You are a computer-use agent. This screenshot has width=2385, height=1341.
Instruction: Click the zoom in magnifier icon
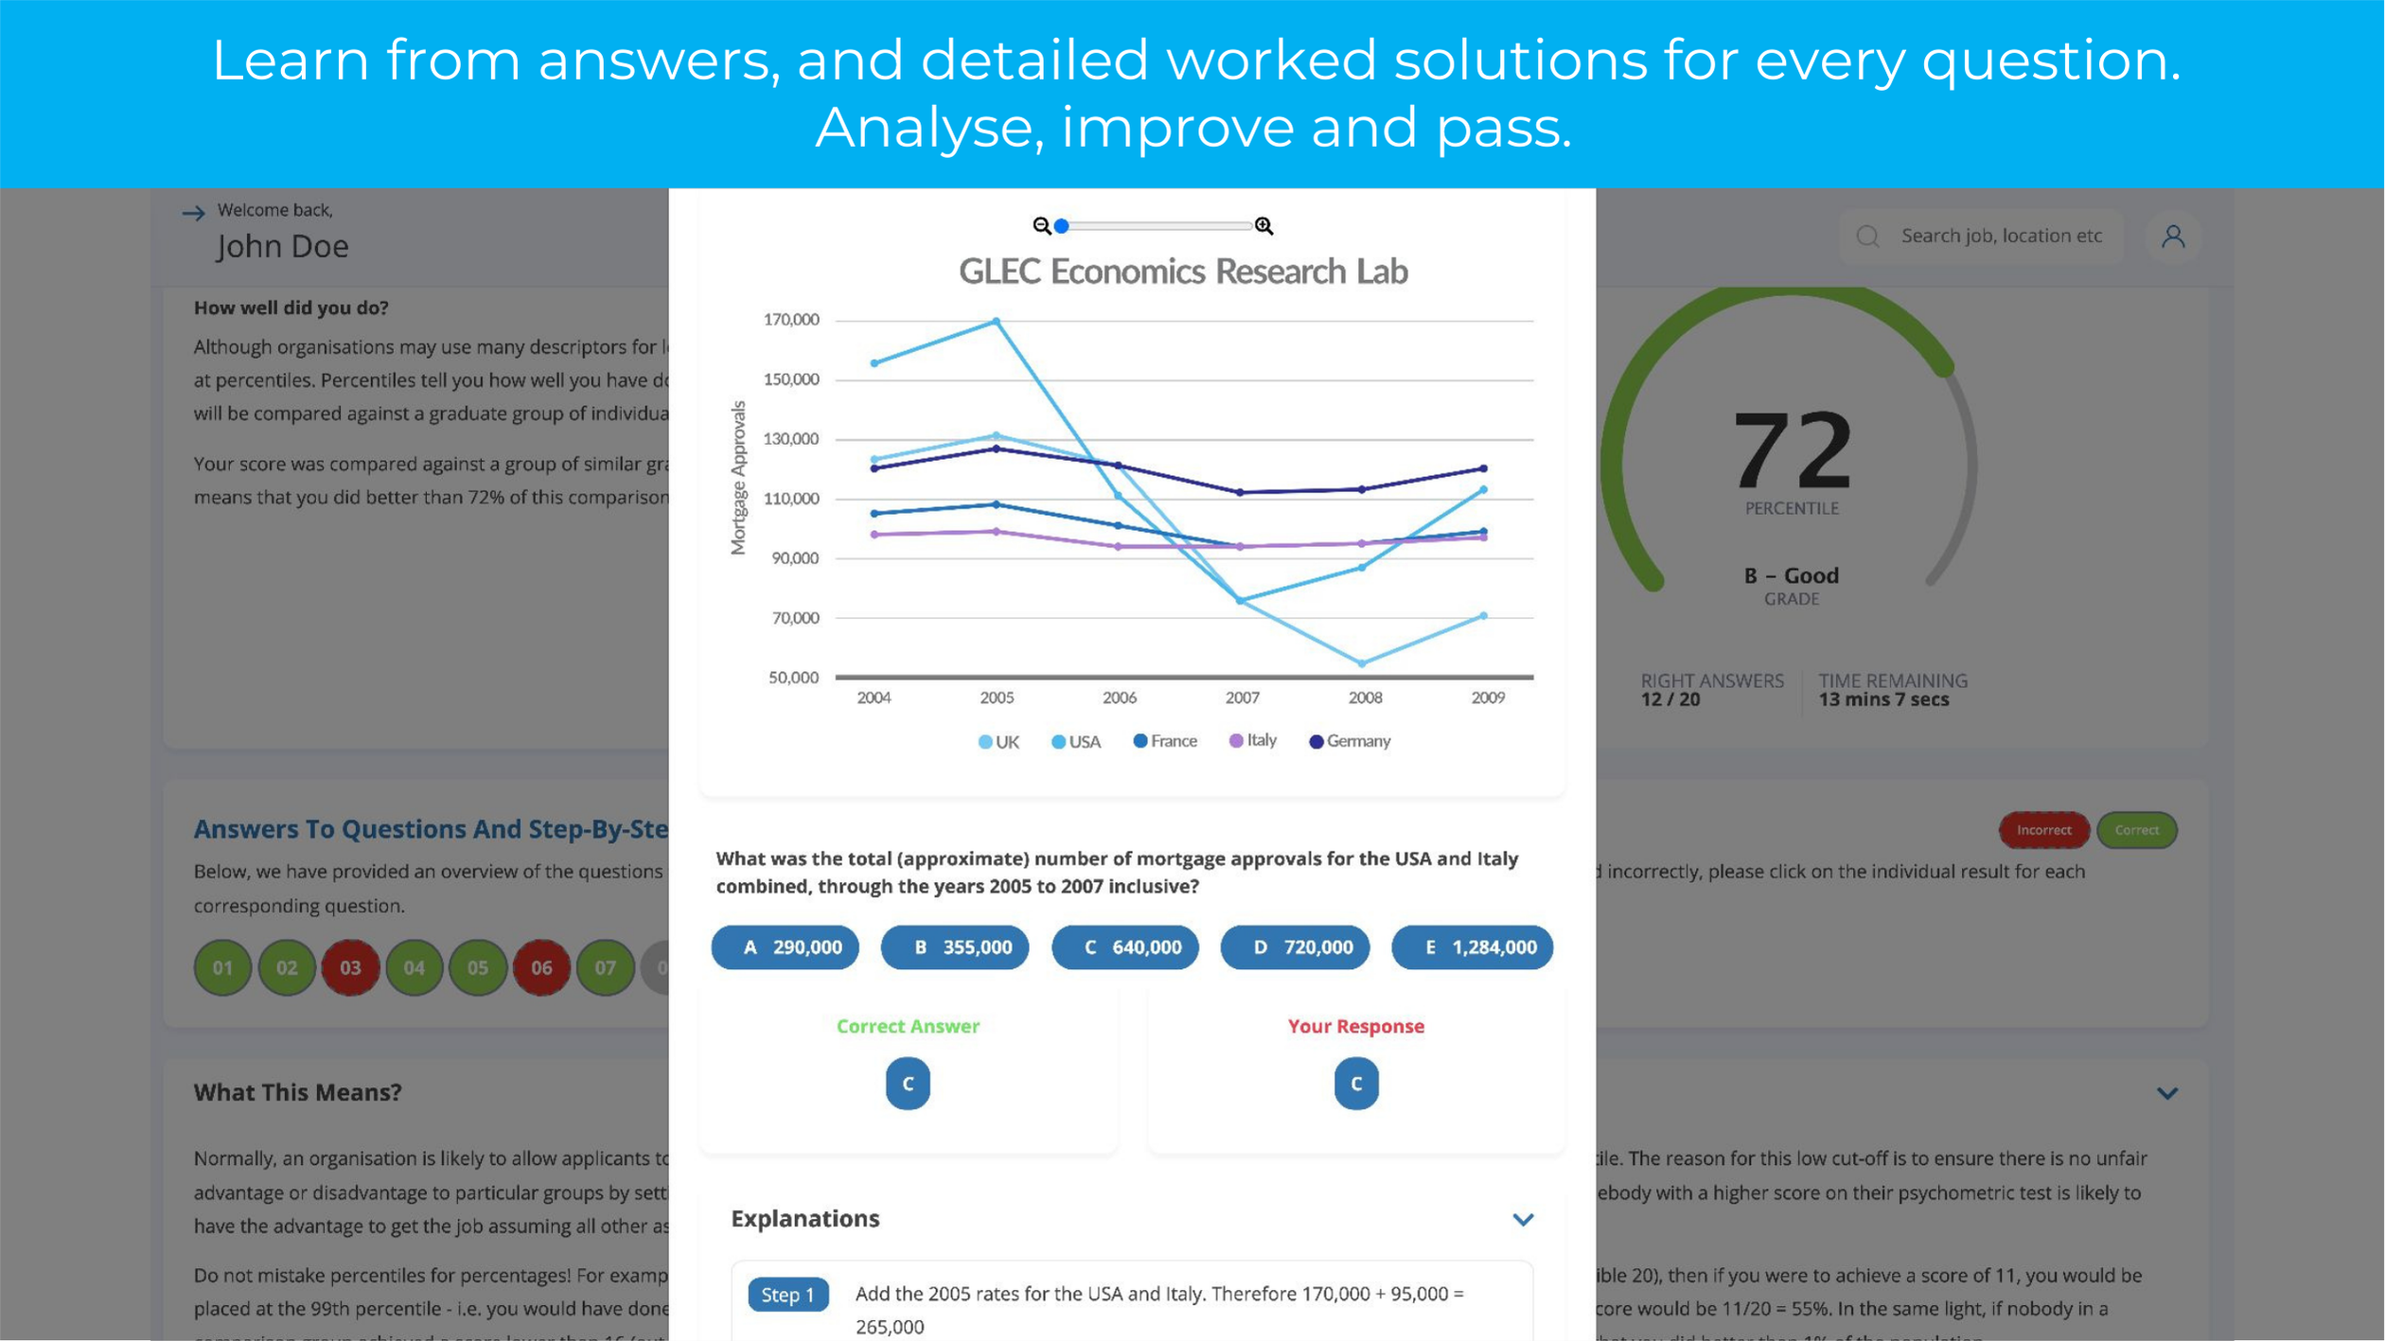[x=1264, y=226]
